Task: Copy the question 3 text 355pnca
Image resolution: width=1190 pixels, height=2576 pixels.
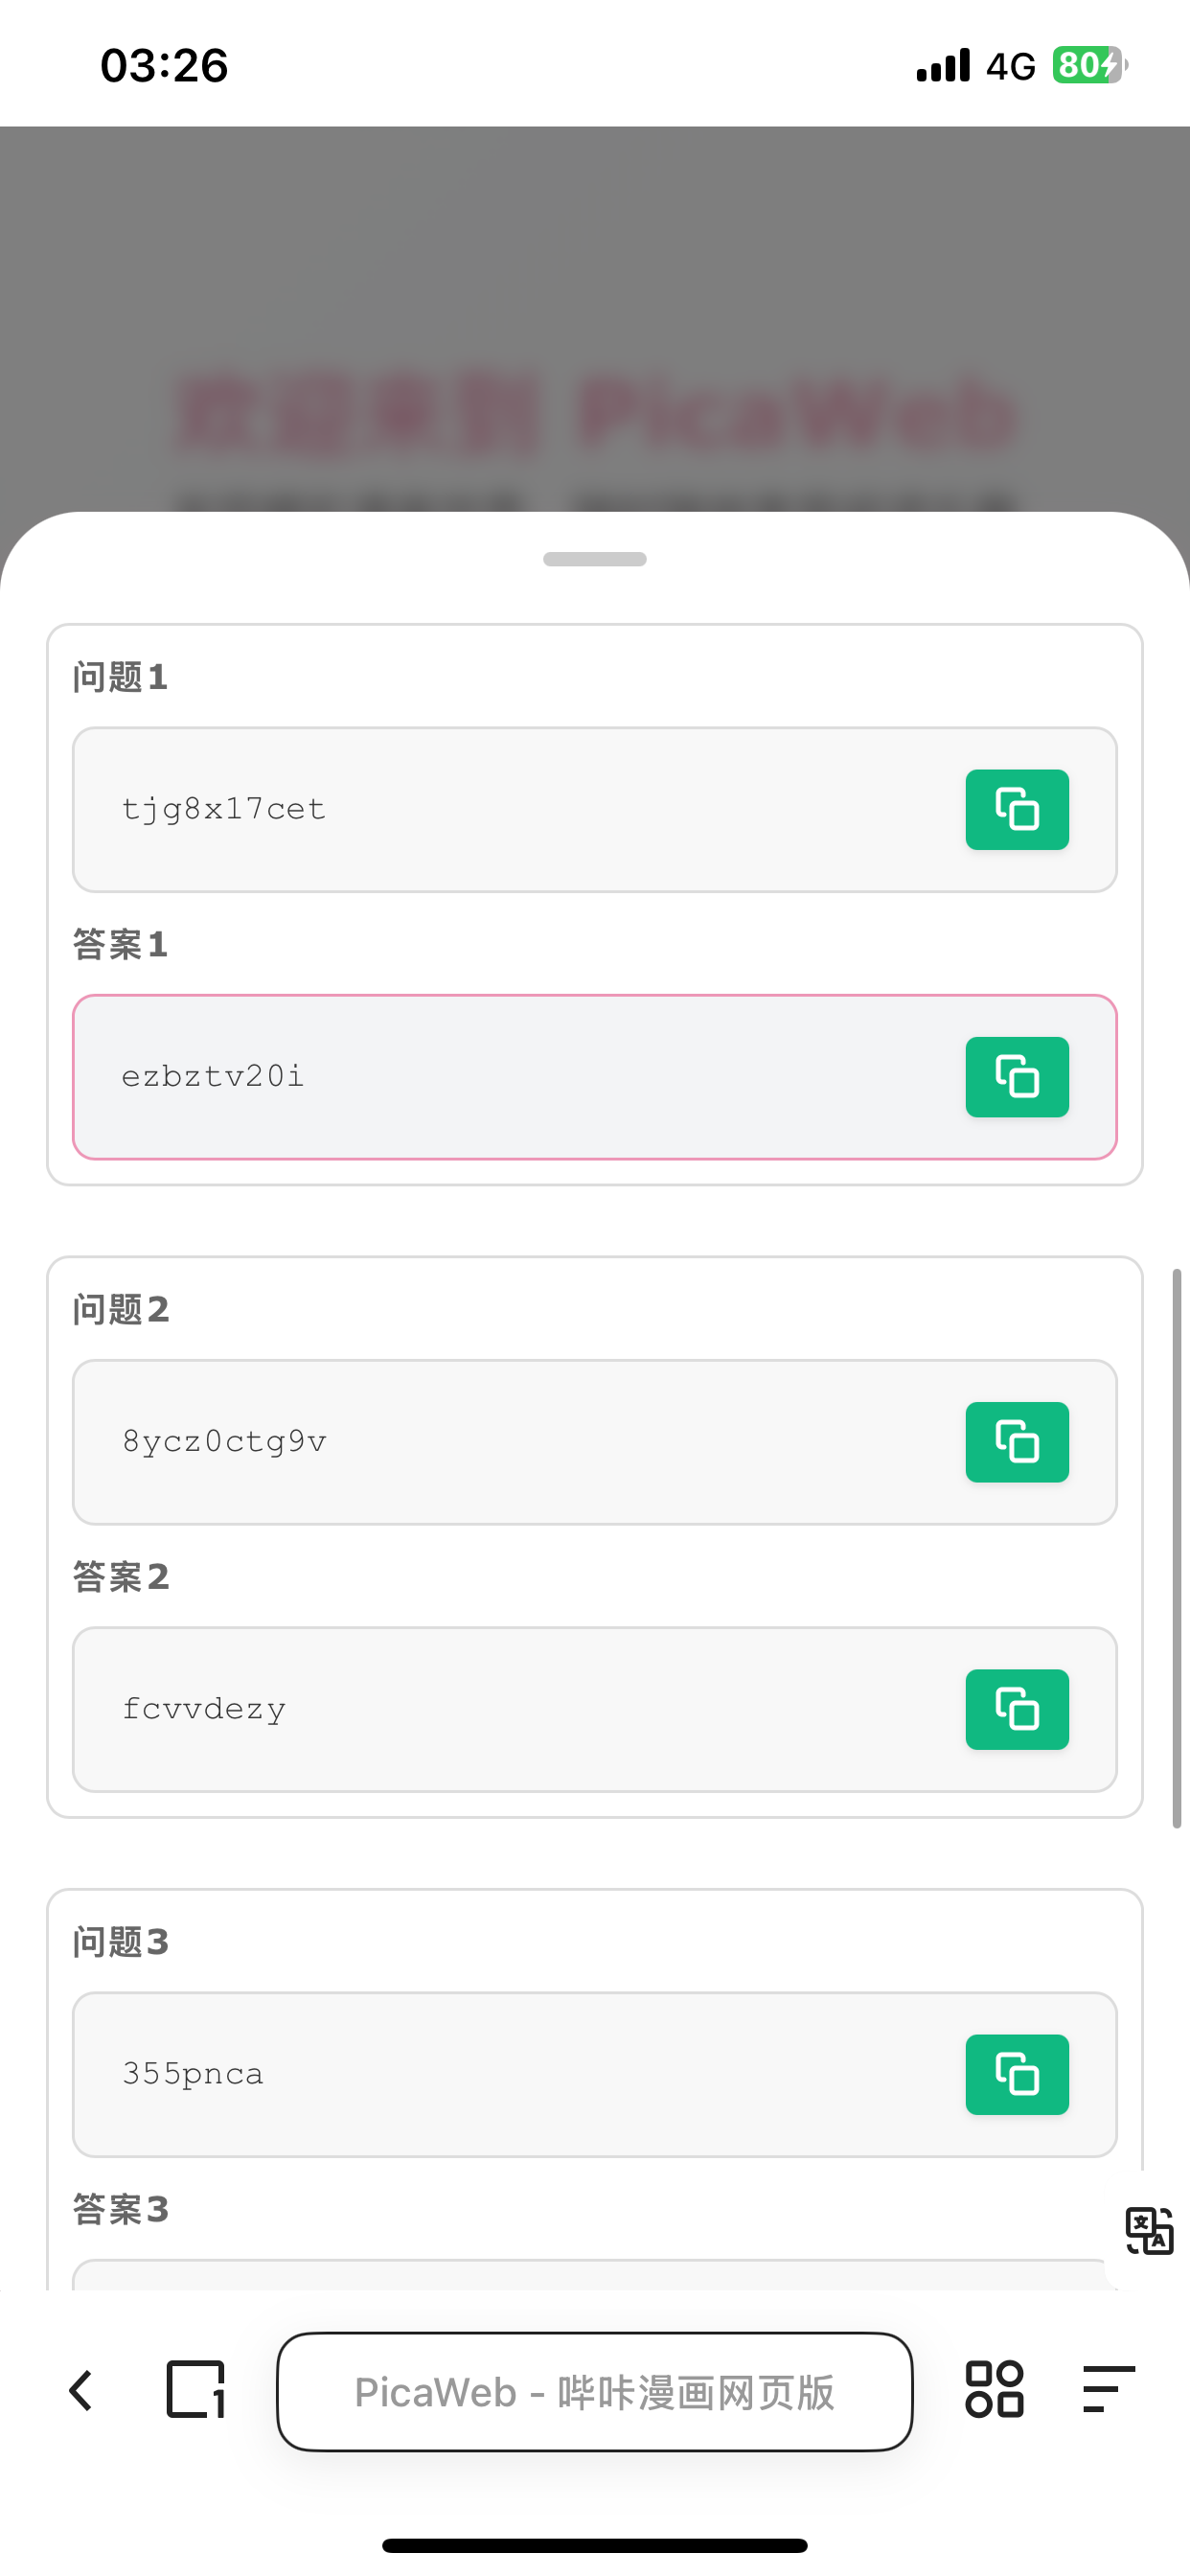Action: click(x=1016, y=2074)
